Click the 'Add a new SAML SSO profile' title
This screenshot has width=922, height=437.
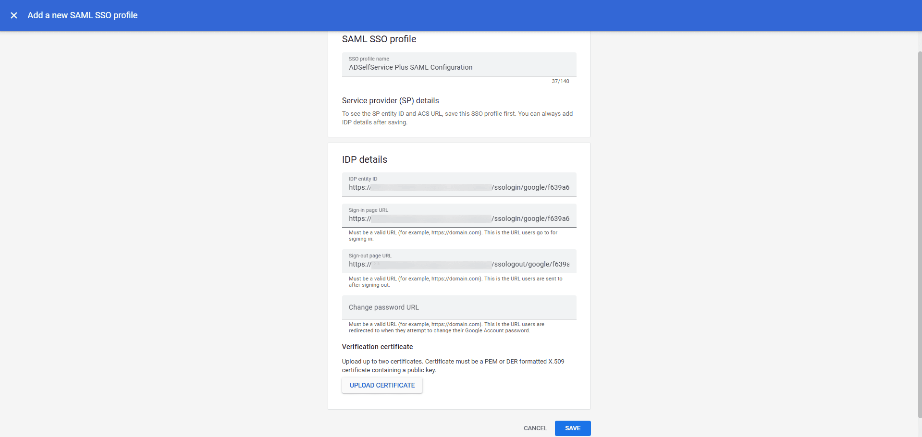pyautogui.click(x=82, y=15)
